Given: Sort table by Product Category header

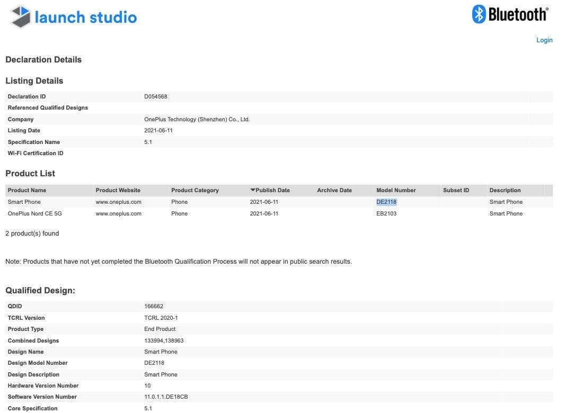Looking at the screenshot, I should [x=195, y=190].
